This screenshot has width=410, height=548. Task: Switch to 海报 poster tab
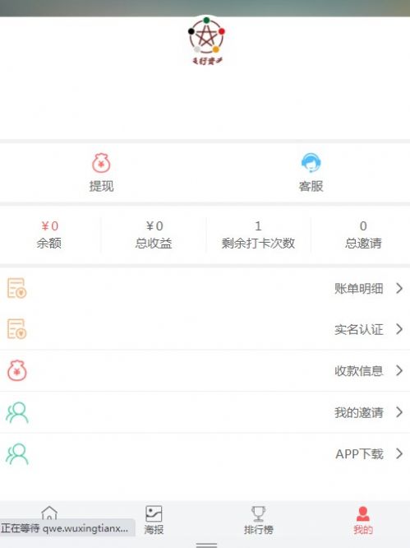tap(154, 520)
